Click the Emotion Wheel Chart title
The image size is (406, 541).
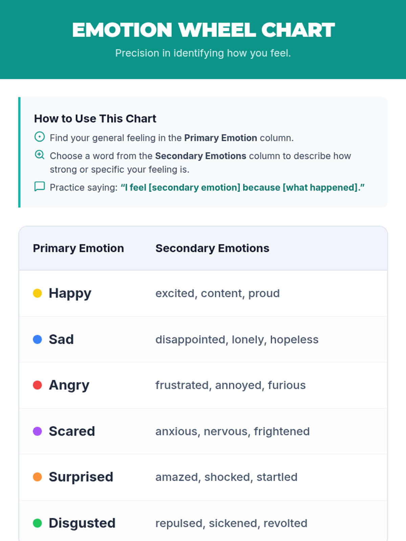tap(203, 30)
